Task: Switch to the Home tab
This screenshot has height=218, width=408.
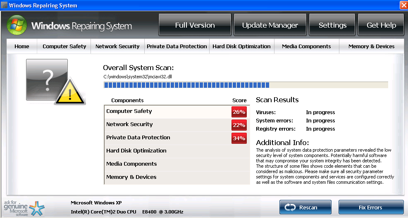Action: (x=22, y=47)
